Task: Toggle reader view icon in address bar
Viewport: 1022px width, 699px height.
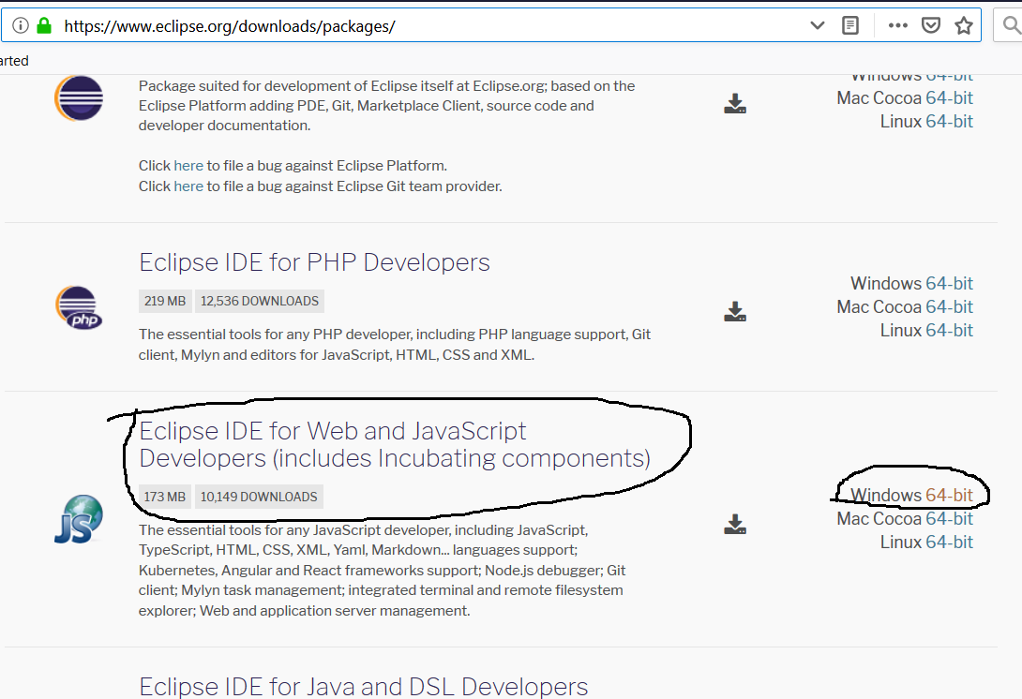Action: 849,25
